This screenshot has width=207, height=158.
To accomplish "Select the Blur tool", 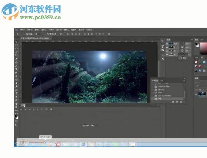I will point(16,83).
